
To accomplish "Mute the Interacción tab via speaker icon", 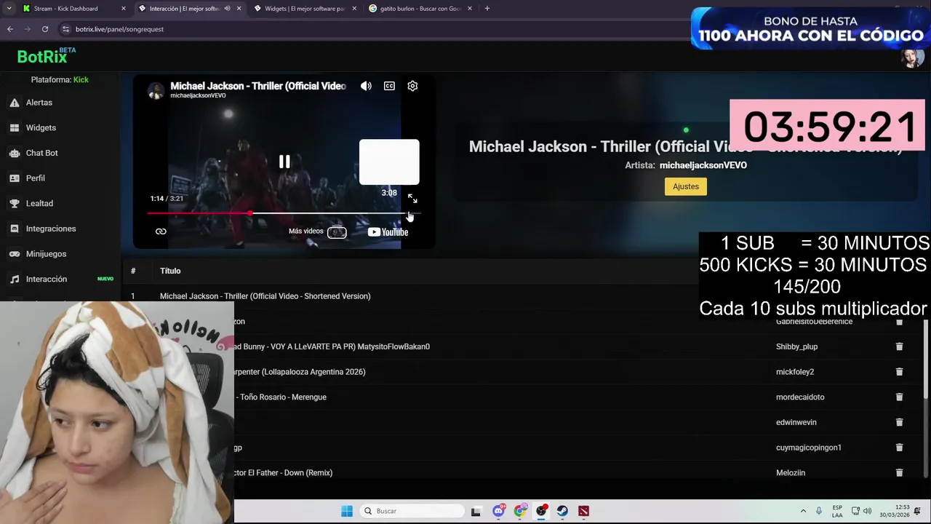I will pyautogui.click(x=227, y=9).
